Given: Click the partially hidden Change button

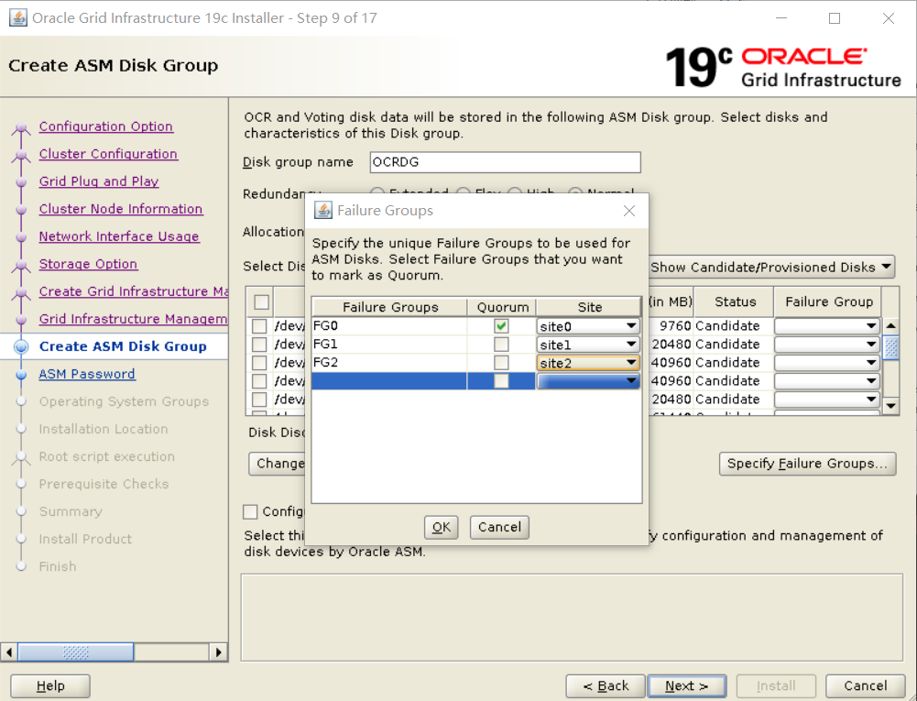Looking at the screenshot, I should click(x=278, y=464).
